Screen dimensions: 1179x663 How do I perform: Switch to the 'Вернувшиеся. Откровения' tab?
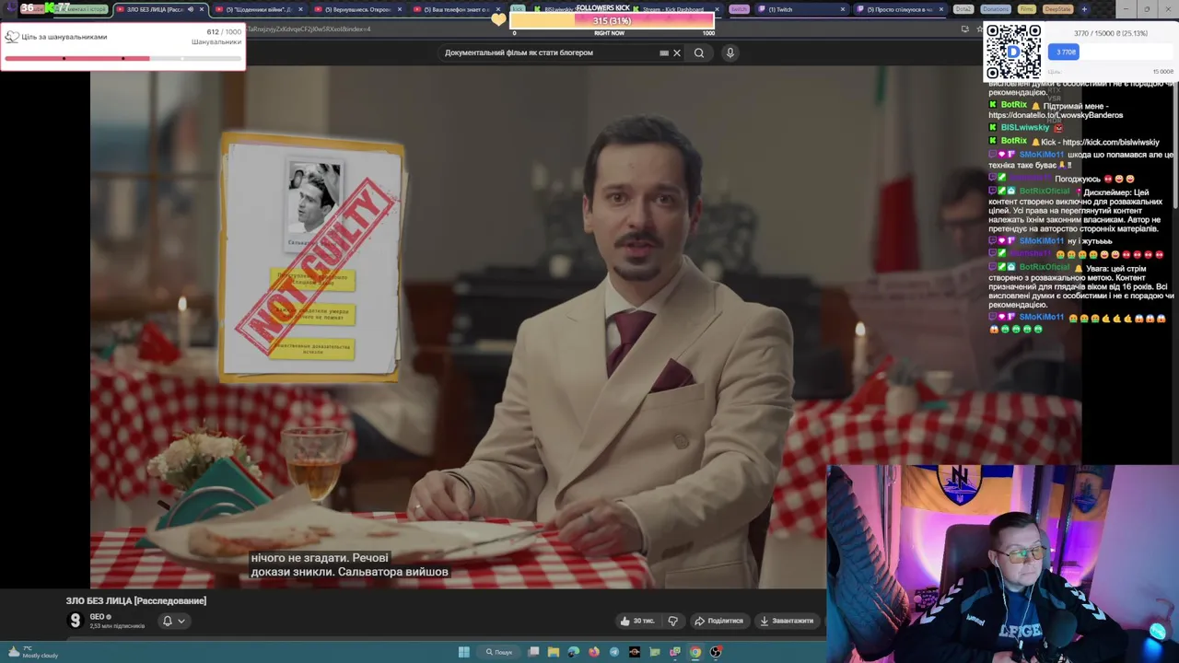pos(356,9)
